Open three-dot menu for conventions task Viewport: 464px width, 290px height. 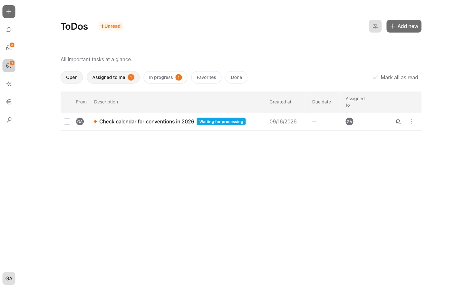coord(411,121)
